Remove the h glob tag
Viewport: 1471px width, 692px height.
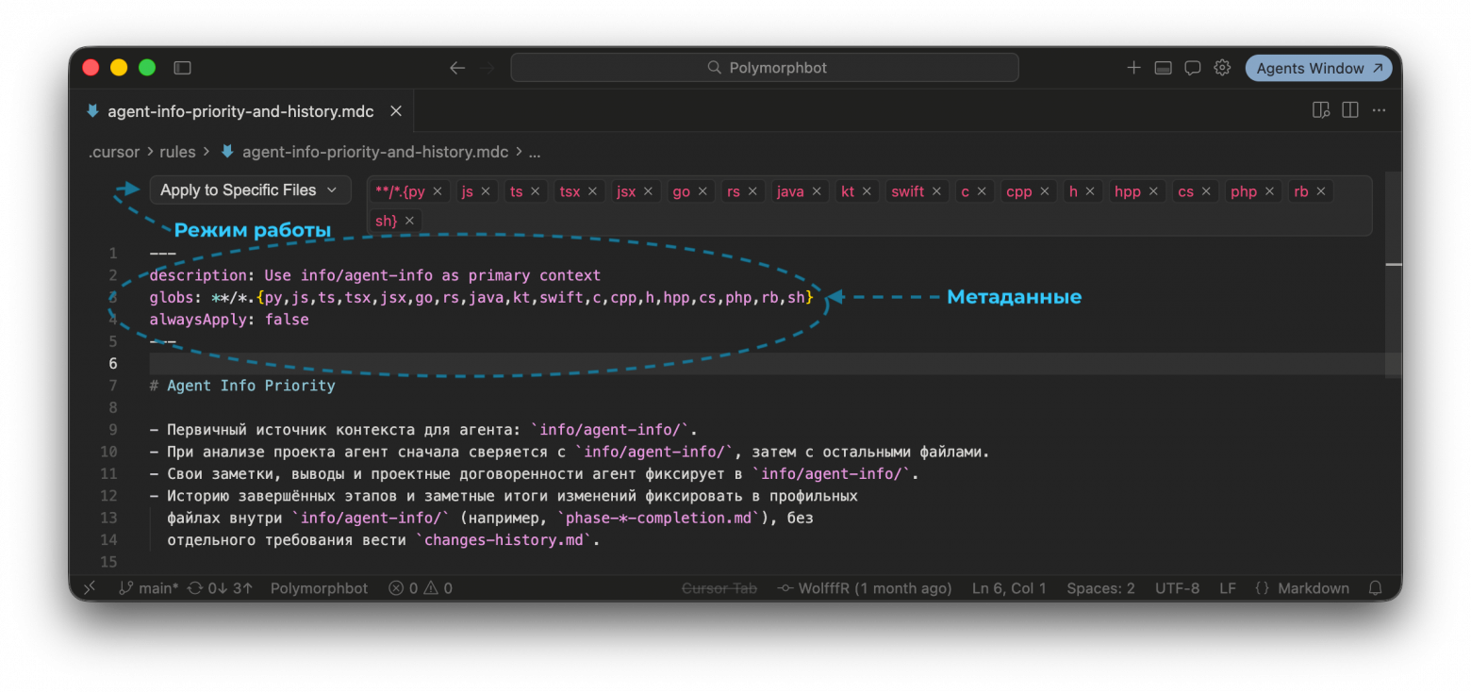1090,191
